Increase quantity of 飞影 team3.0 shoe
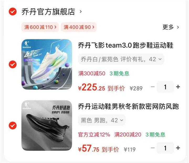Screen dimensions: 189x163 click(x=178, y=87)
